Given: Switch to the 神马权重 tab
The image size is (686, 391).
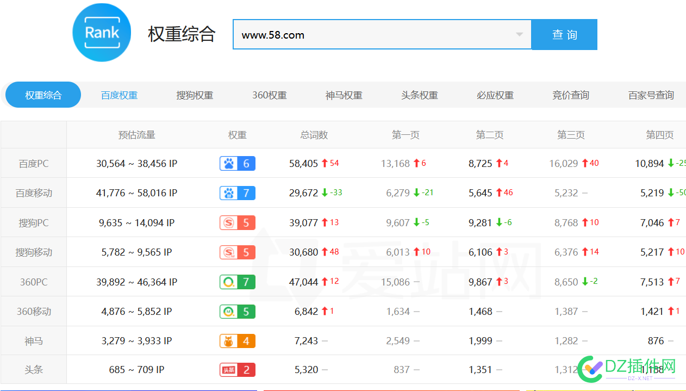Looking at the screenshot, I should (344, 95).
